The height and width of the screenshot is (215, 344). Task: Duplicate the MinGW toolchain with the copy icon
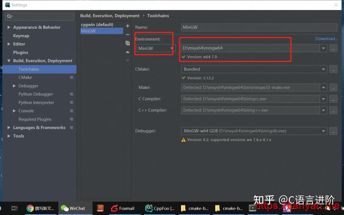coord(128,43)
